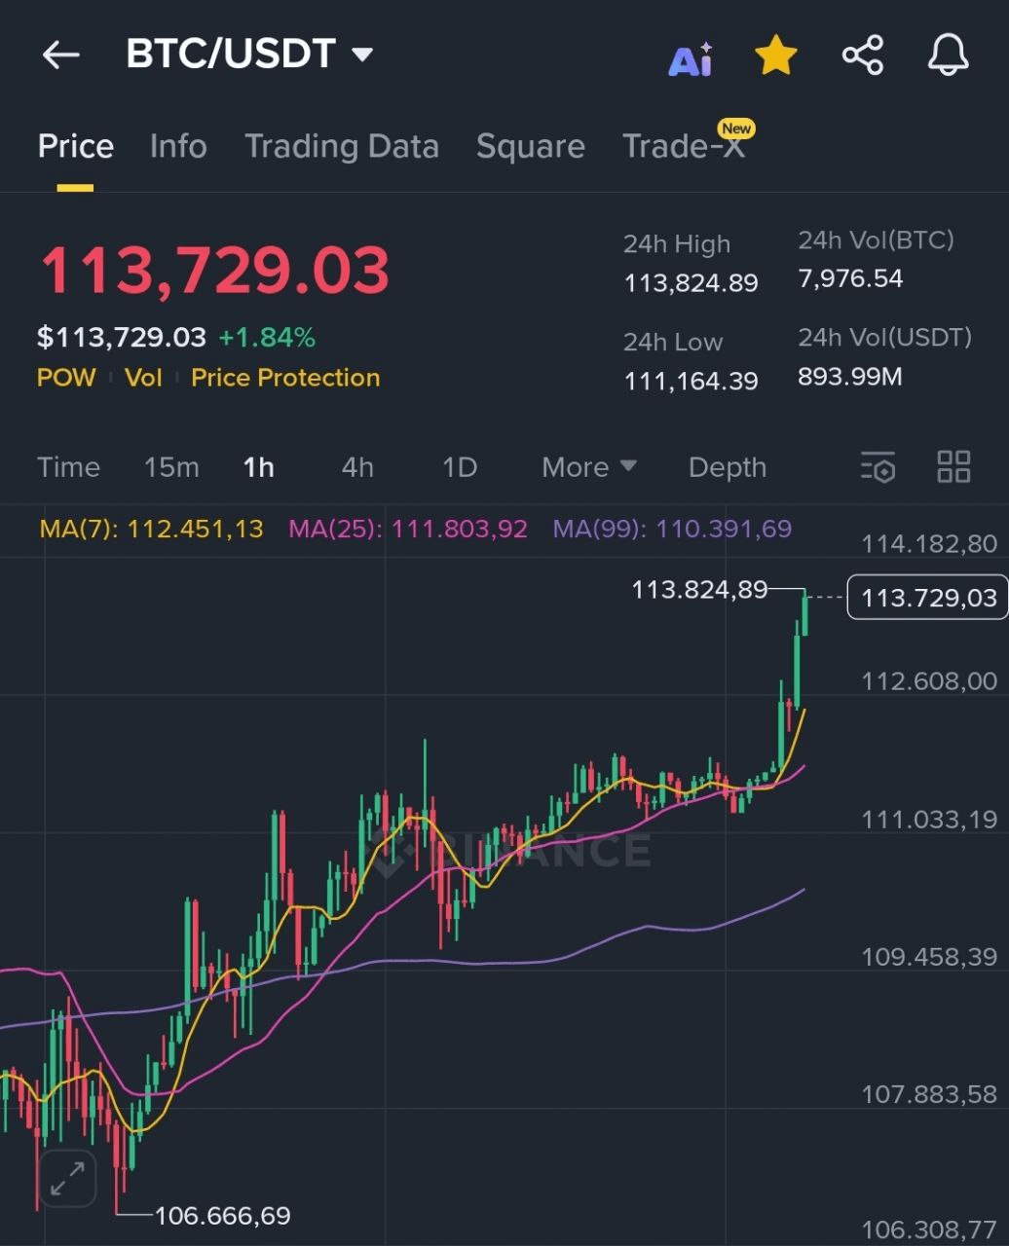Viewport: 1009px width, 1246px height.
Task: Tap the share icon
Action: tap(863, 55)
